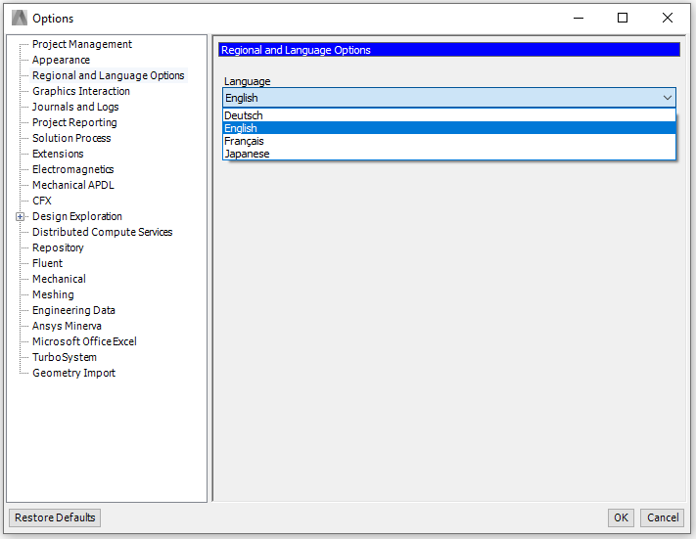Click the Ansys icon in title bar
Image resolution: width=696 pixels, height=539 pixels.
(19, 19)
